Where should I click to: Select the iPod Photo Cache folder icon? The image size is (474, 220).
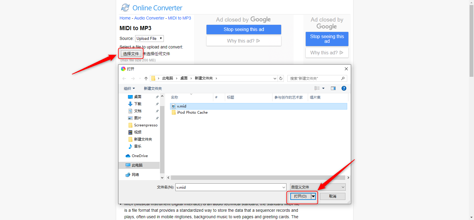coord(174,113)
